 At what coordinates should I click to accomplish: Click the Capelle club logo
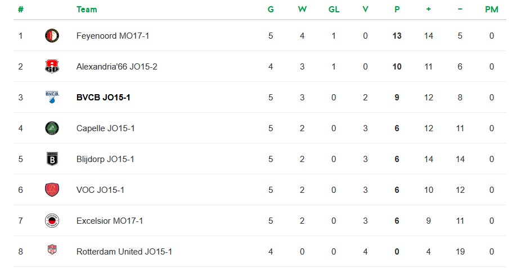pyautogui.click(x=52, y=128)
